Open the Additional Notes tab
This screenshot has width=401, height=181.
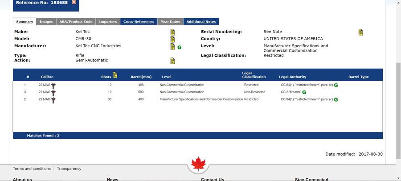coord(201,21)
